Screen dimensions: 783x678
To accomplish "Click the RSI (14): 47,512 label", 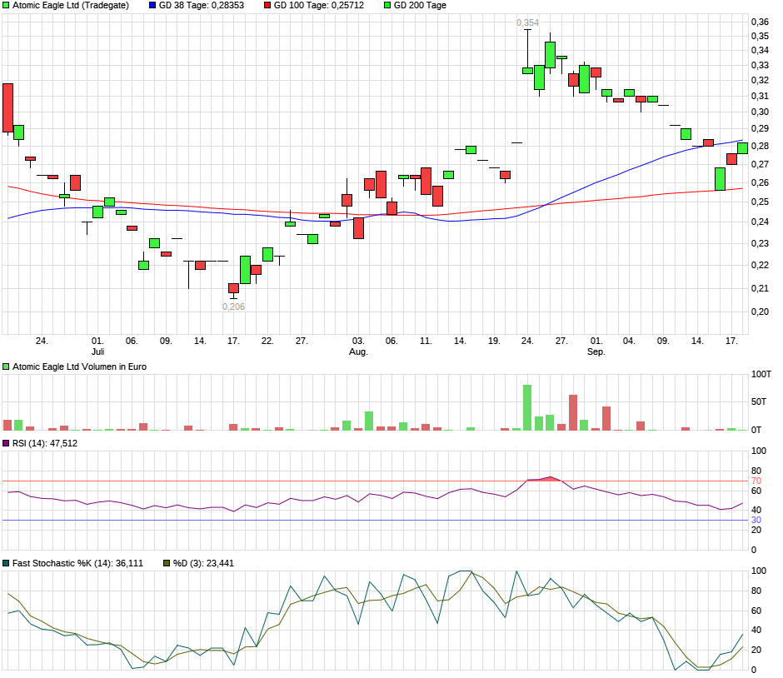I will click(x=45, y=443).
